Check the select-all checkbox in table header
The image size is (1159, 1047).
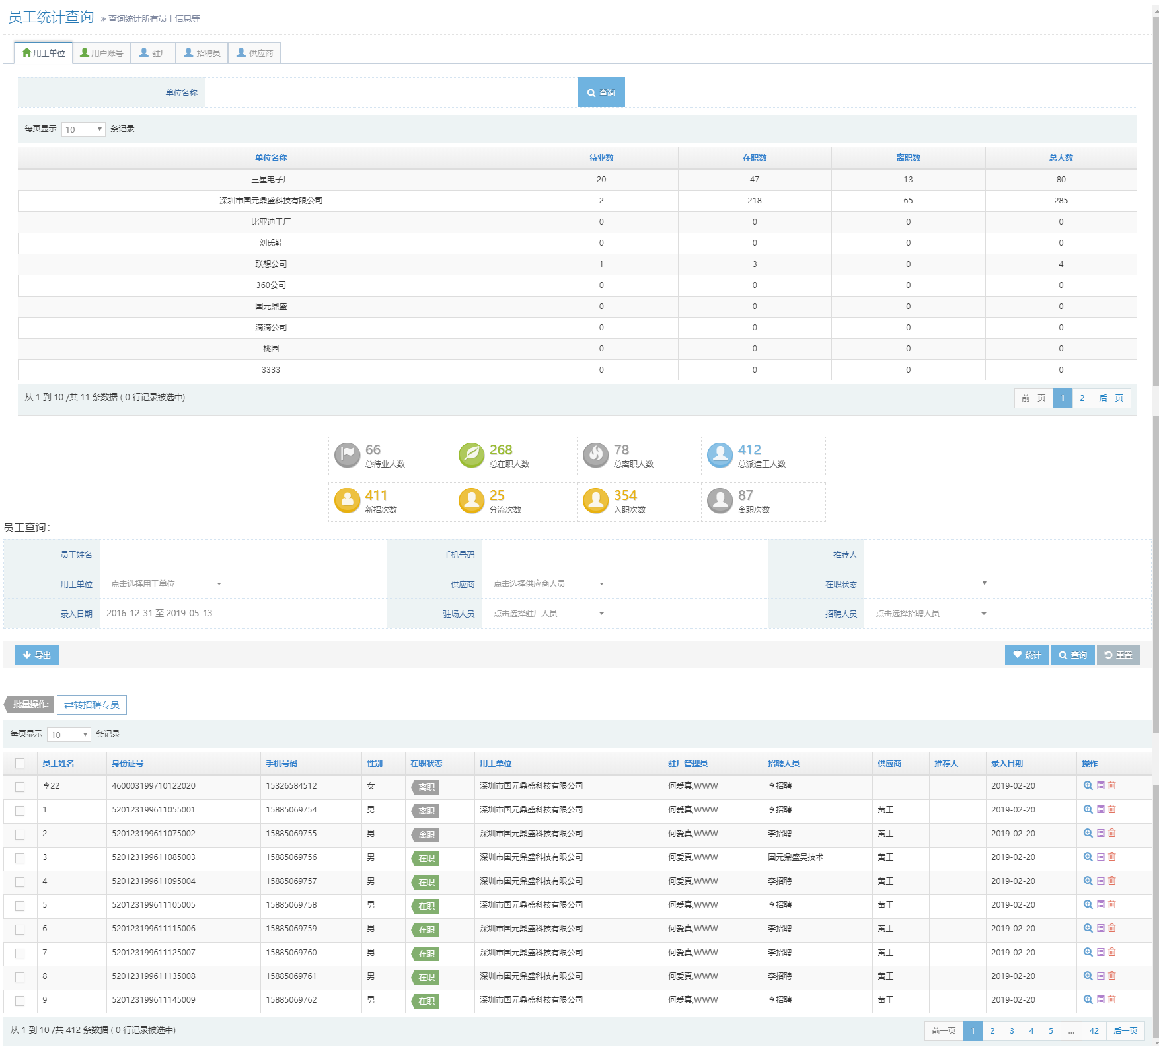[20, 764]
